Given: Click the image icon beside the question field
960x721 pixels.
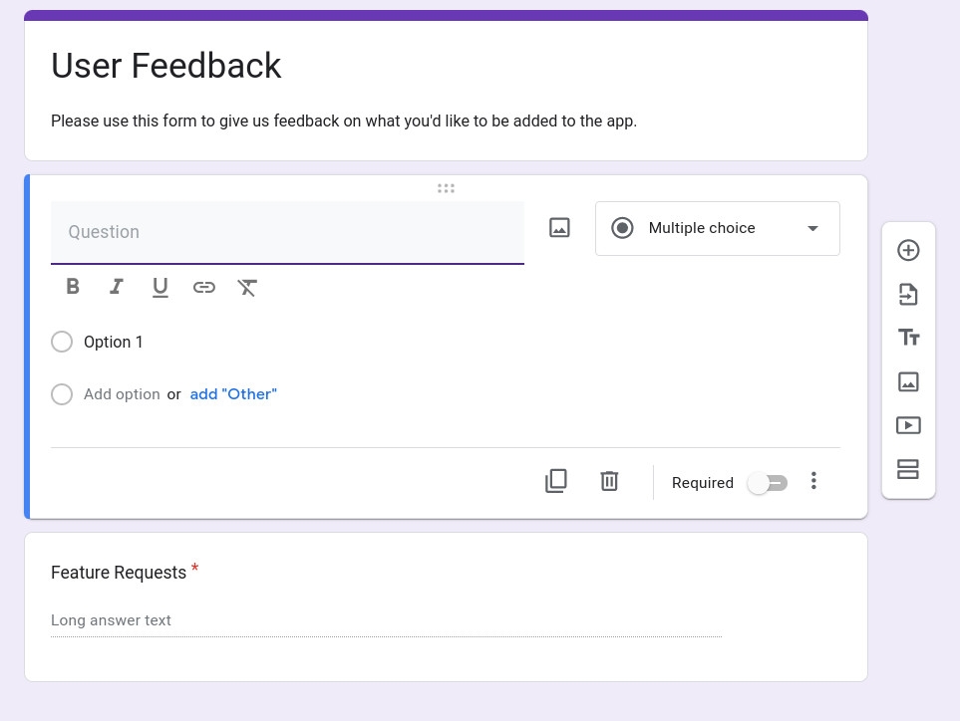Looking at the screenshot, I should 559,227.
